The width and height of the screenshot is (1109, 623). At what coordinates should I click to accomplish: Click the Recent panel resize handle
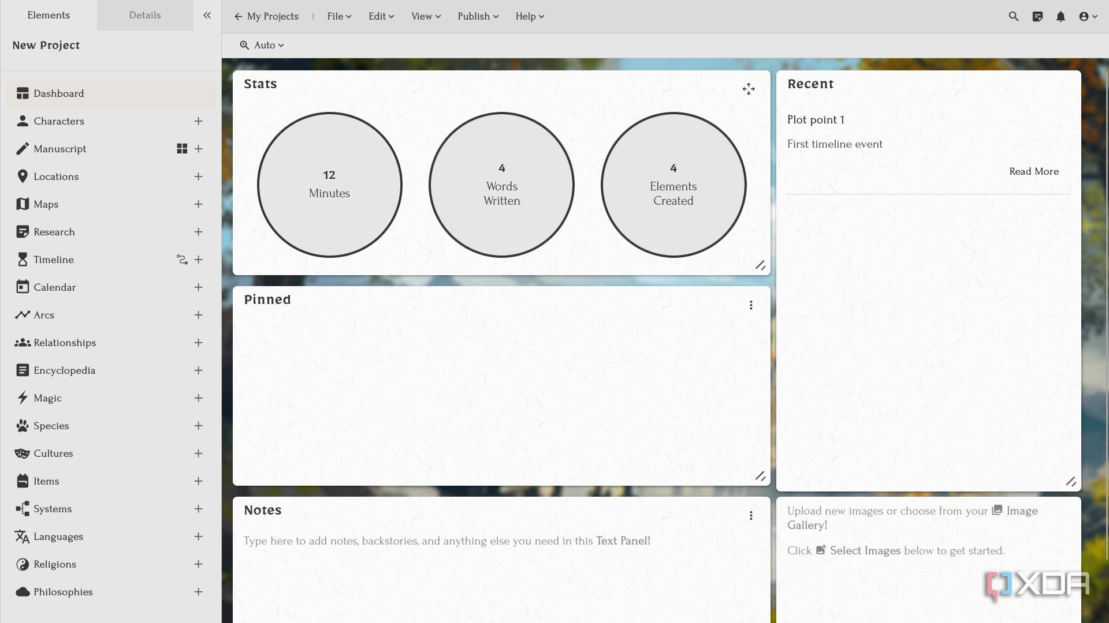click(x=1071, y=481)
